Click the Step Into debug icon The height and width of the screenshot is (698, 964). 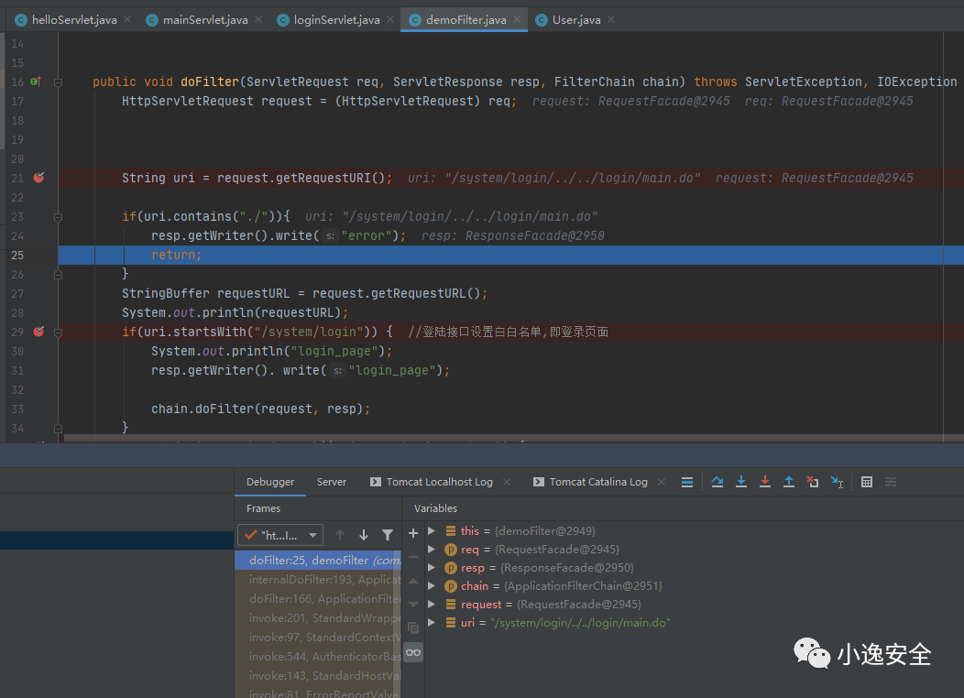click(741, 483)
